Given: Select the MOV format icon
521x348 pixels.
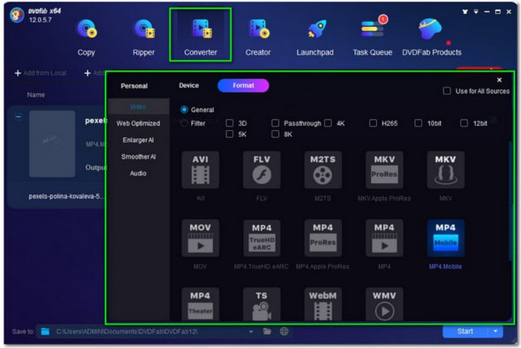Looking at the screenshot, I should 201,240.
